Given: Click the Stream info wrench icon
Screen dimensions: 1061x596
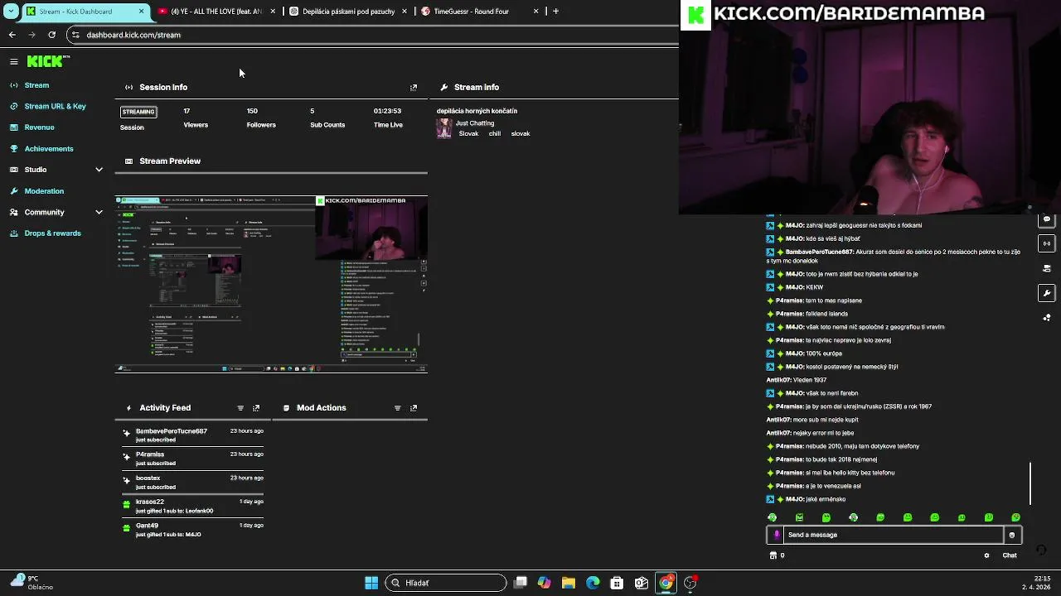Looking at the screenshot, I should pos(444,87).
